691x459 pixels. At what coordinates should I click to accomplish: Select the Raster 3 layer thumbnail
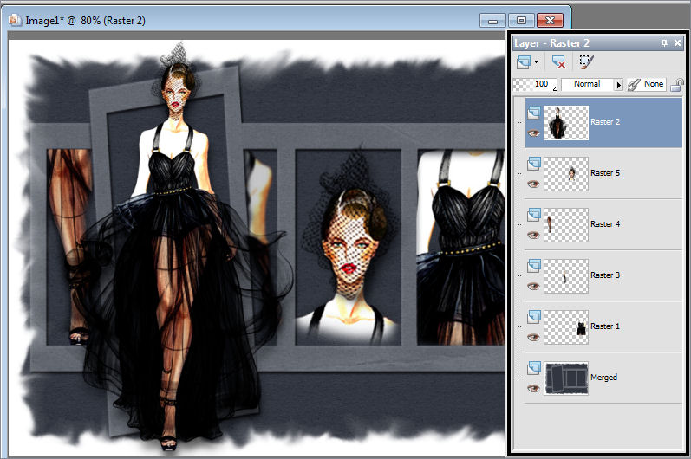566,276
